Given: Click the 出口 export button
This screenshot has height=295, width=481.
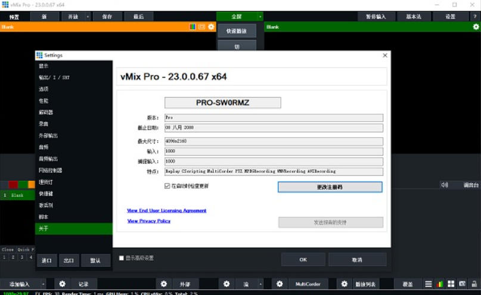Looking at the screenshot, I should coord(69,260).
